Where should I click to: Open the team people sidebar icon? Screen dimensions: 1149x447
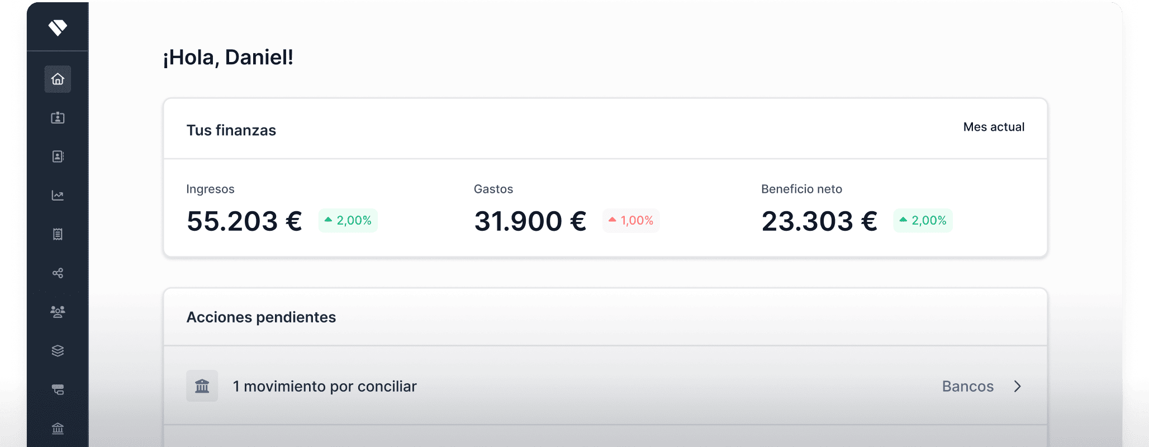coord(58,312)
